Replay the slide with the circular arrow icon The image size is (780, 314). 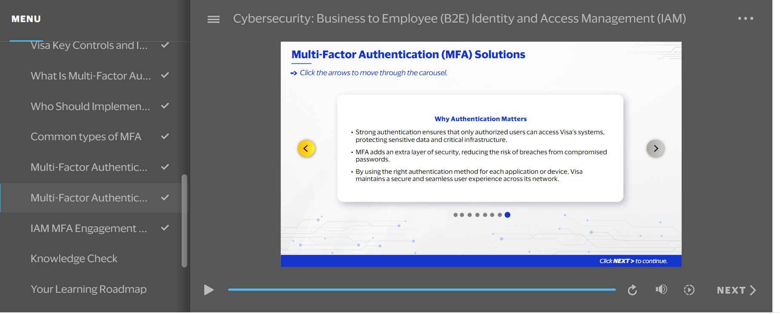tap(632, 290)
